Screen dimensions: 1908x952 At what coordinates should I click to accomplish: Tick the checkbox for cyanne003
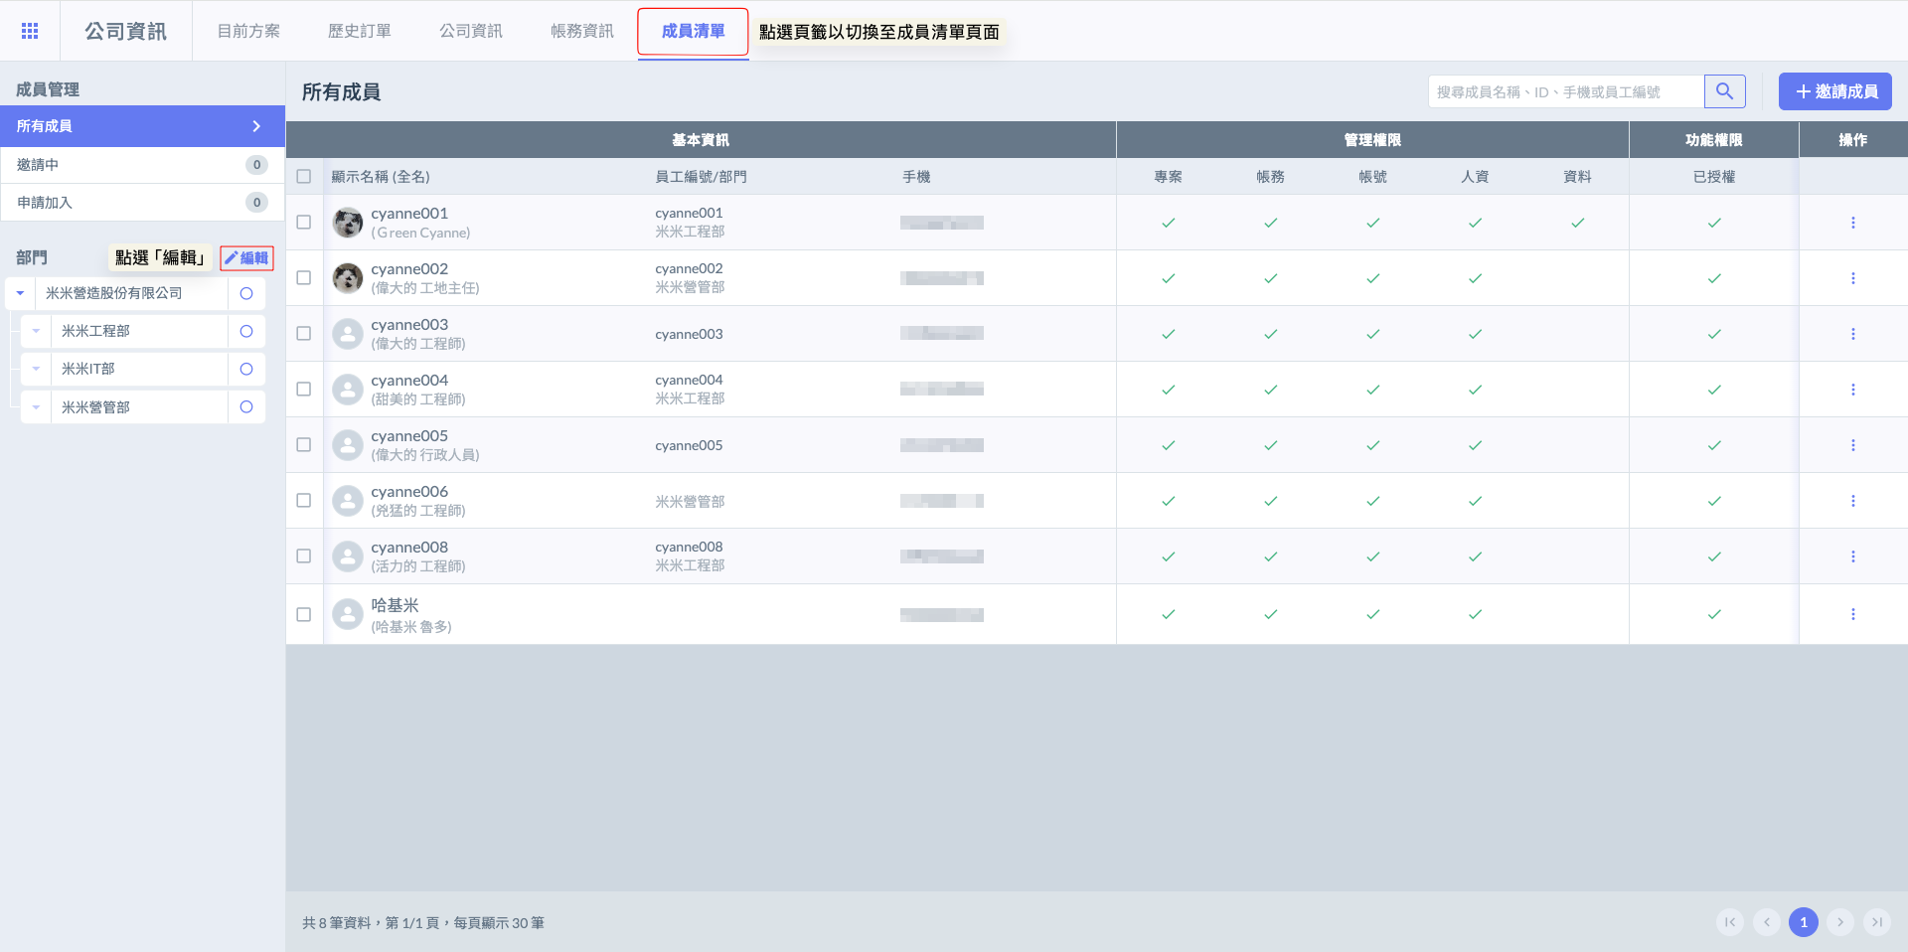click(304, 334)
